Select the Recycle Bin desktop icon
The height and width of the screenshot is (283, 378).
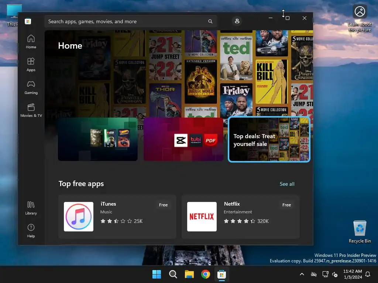pos(360,231)
